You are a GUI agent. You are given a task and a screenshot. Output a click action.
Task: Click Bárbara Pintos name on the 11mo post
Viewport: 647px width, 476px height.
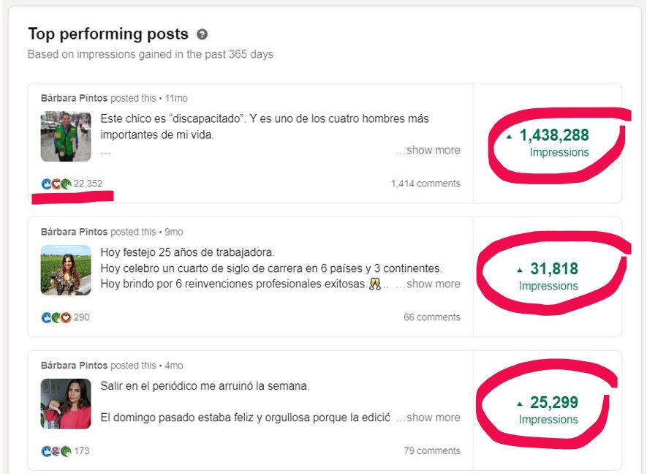(x=74, y=98)
